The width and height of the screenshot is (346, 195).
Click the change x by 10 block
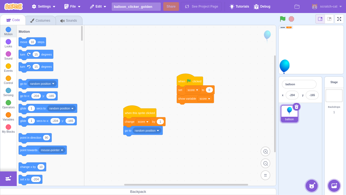tap(32, 167)
